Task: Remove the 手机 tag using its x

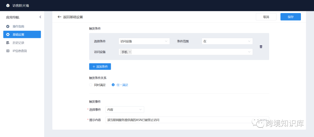Action: point(130,52)
